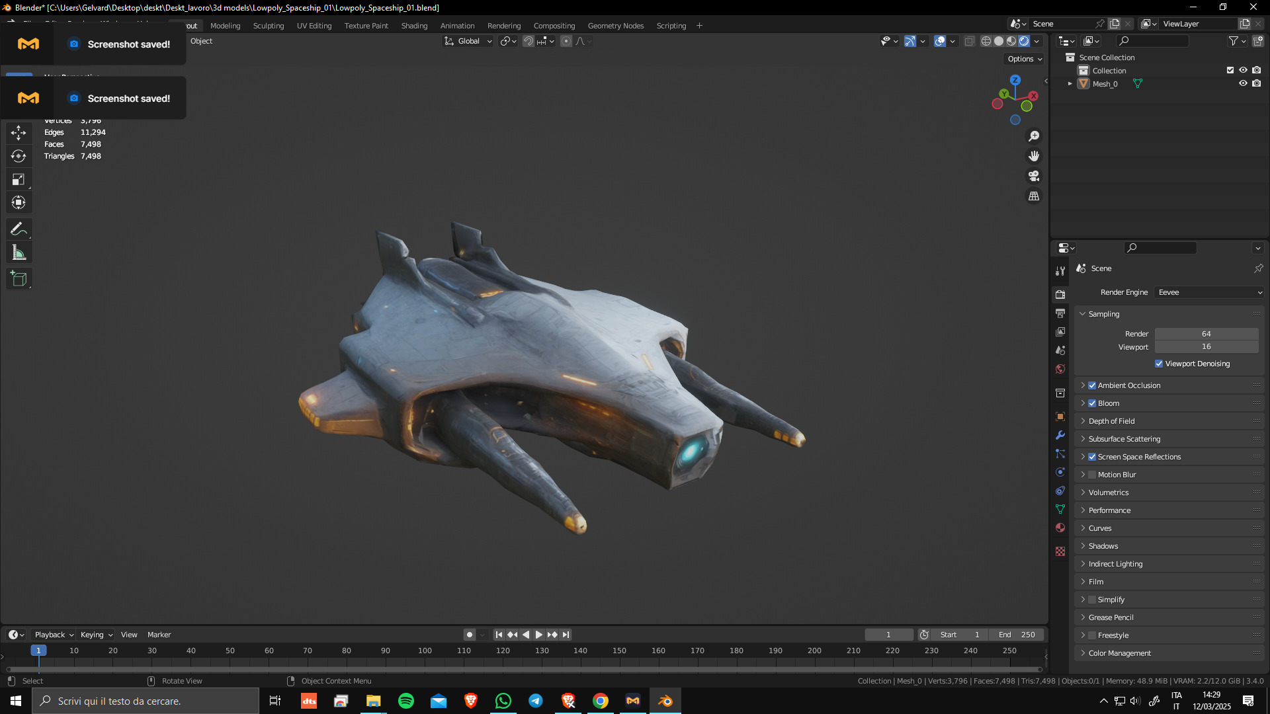Image resolution: width=1270 pixels, height=714 pixels.
Task: Open the View Layer properties tab
Action: (1060, 331)
